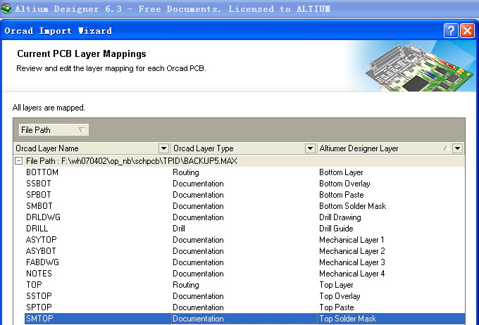The width and height of the screenshot is (479, 325).
Task: Select the NOTES layer row
Action: coord(244,274)
